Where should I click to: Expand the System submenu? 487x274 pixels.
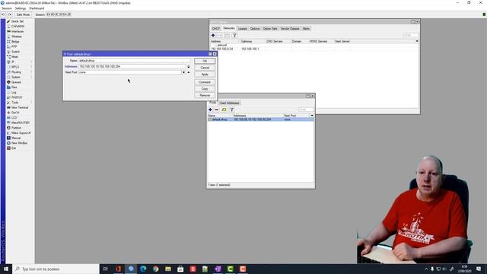15,77
